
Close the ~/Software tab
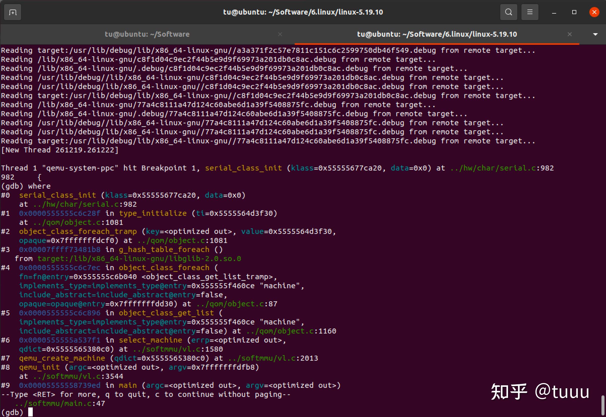click(x=280, y=34)
